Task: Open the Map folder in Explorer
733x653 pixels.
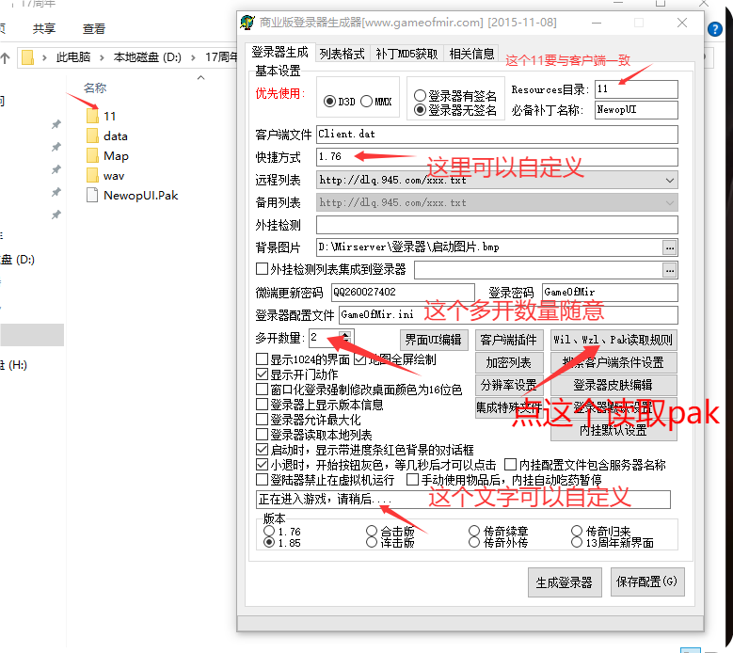Action: 107,155
